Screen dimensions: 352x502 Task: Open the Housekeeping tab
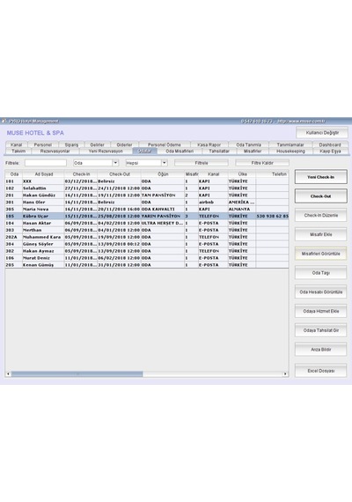tap(290, 151)
